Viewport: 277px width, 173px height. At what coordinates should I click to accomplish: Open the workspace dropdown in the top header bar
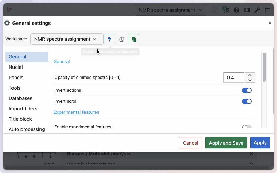(170, 10)
